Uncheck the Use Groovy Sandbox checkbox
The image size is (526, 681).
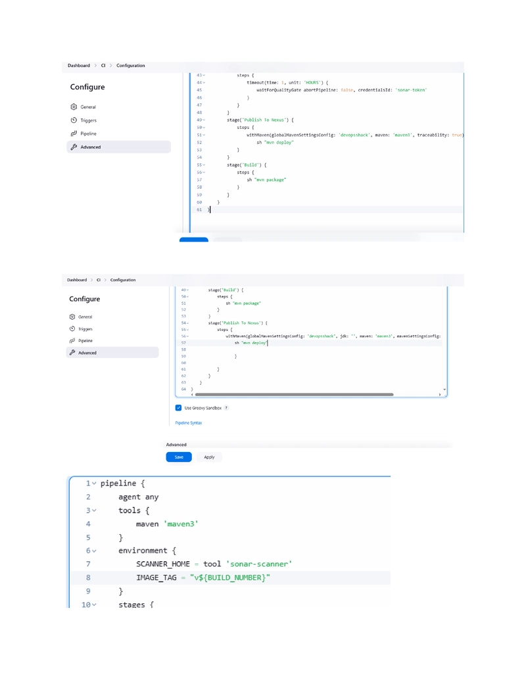click(x=178, y=408)
